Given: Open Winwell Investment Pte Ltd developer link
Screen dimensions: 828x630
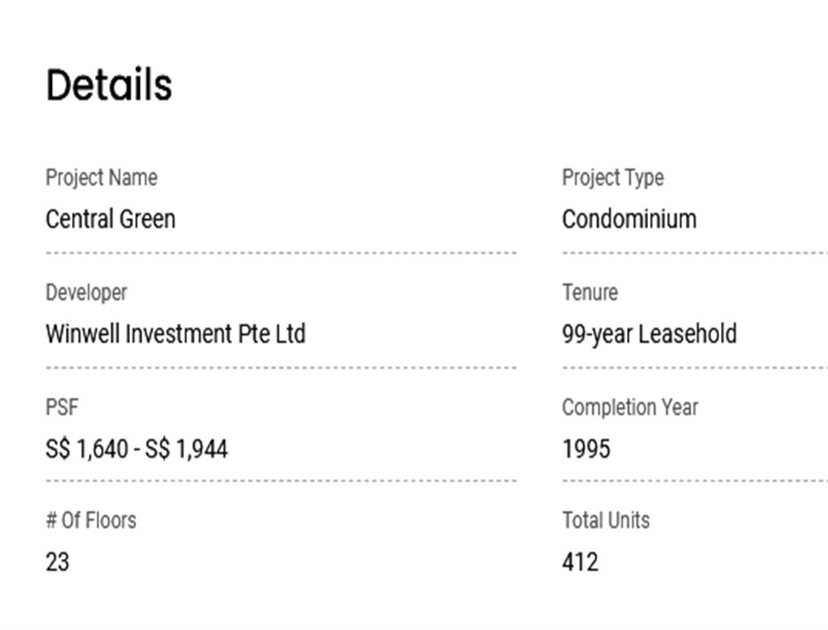Looking at the screenshot, I should 176,334.
